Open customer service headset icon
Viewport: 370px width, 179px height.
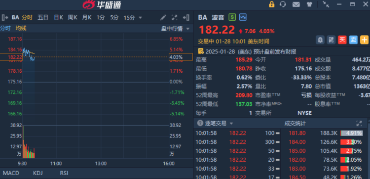(283, 4)
